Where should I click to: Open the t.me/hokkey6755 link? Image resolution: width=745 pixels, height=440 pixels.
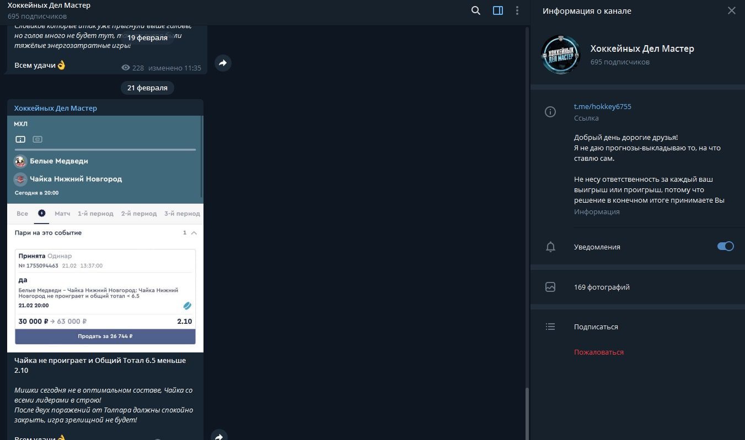coord(602,106)
